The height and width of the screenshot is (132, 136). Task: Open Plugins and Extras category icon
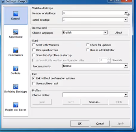(16, 105)
